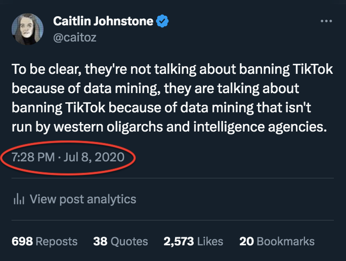
Task: Click the Likes label
Action: coord(210,241)
